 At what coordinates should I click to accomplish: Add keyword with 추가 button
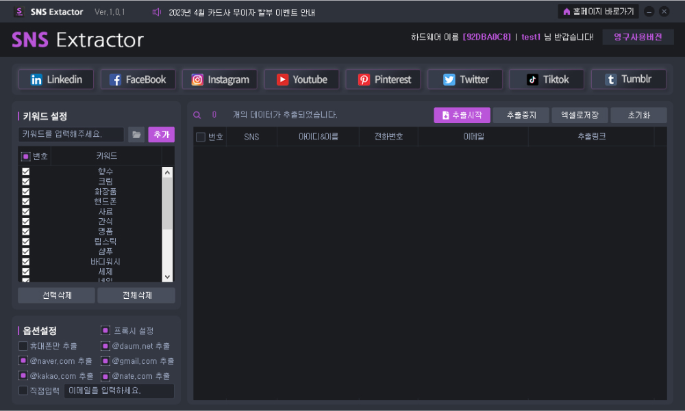pos(161,135)
